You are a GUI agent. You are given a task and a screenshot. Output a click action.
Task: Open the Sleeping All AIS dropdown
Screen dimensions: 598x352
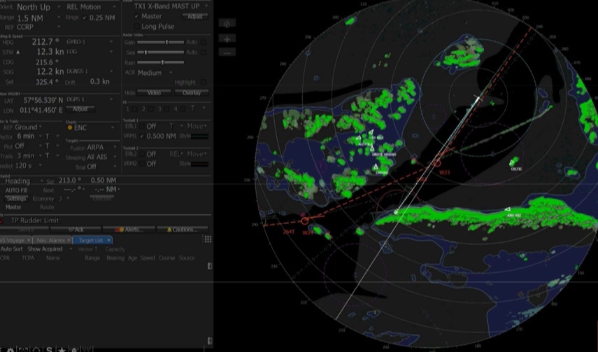[x=101, y=157]
